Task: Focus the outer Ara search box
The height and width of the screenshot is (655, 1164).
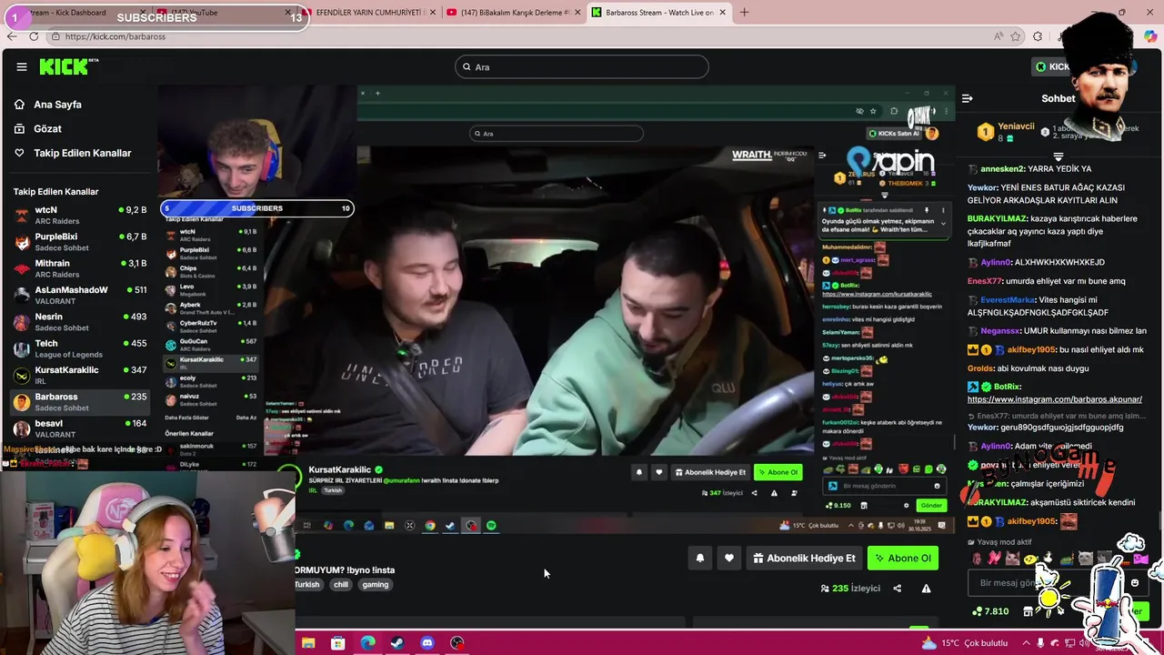Action: click(x=582, y=66)
